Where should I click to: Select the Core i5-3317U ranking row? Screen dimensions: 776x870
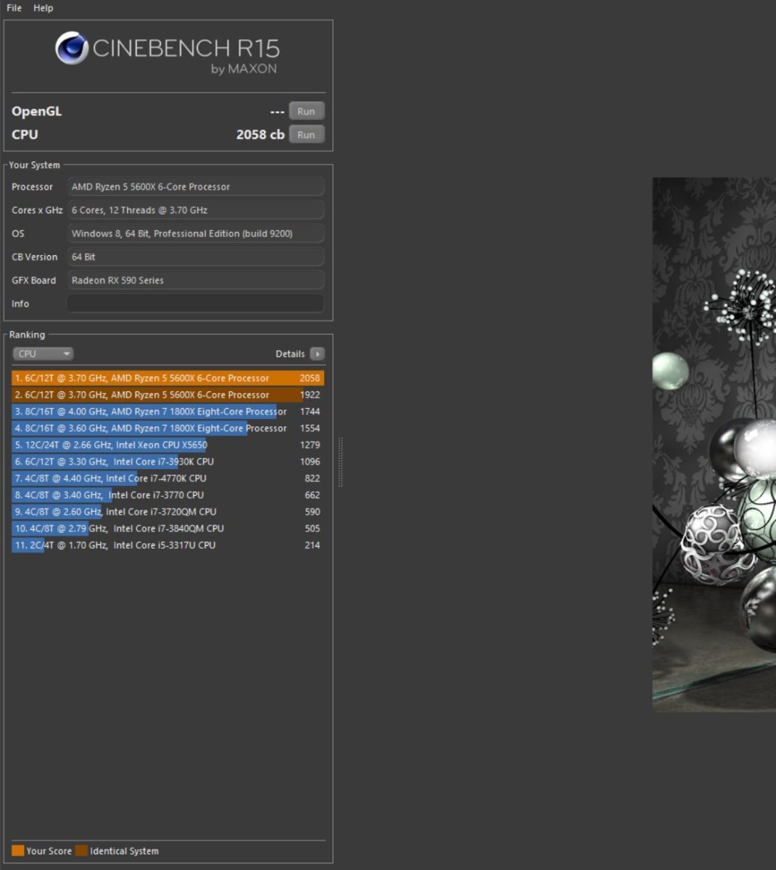(x=168, y=544)
